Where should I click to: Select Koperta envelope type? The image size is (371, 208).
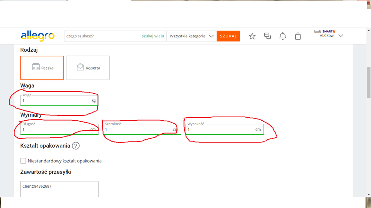[x=88, y=68]
